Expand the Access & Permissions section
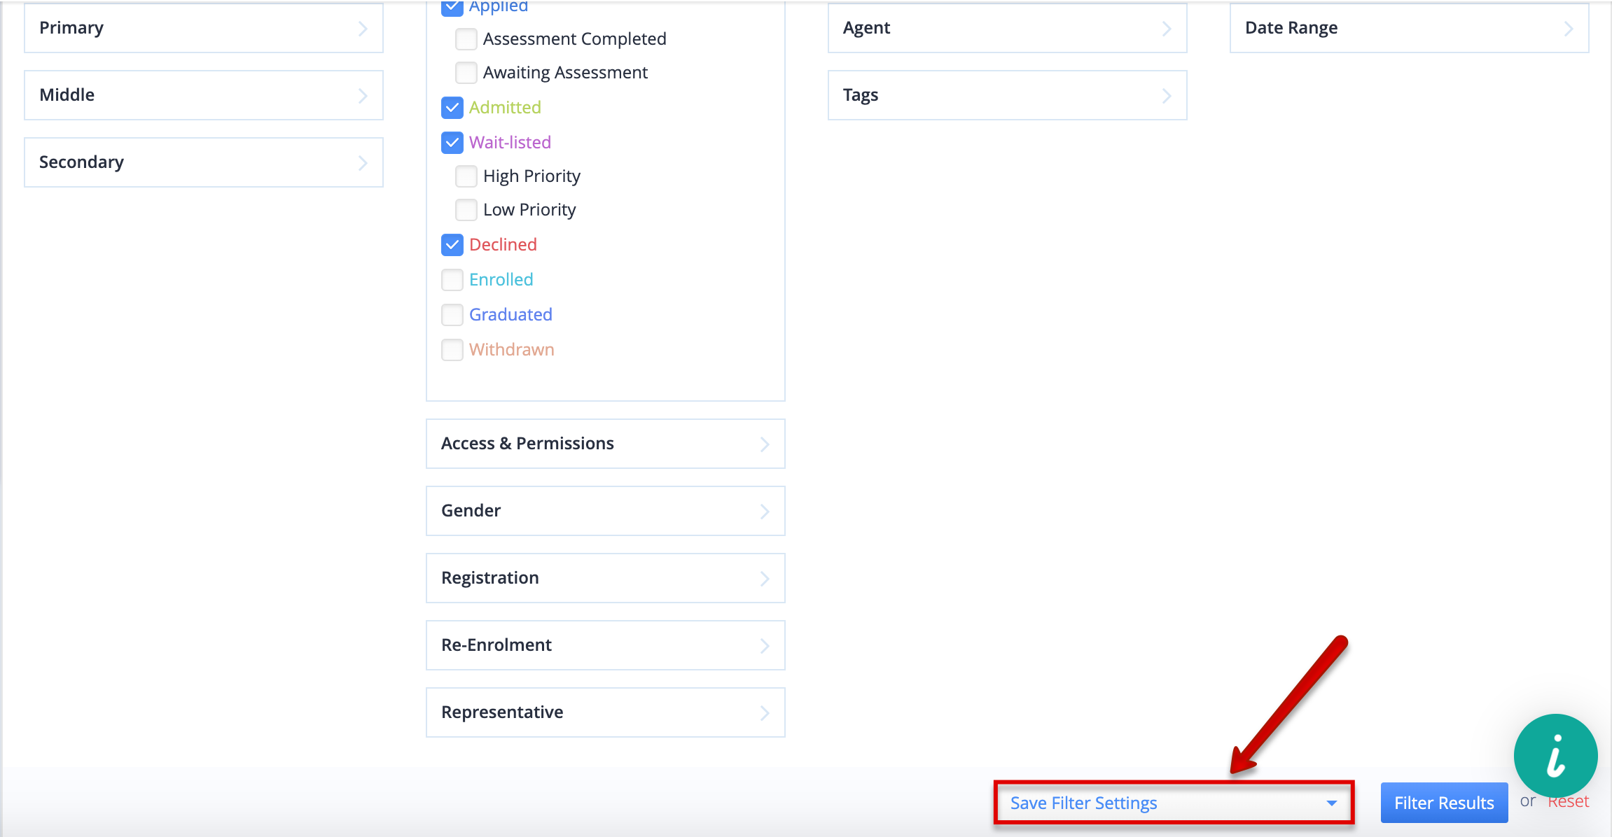 [x=606, y=444]
